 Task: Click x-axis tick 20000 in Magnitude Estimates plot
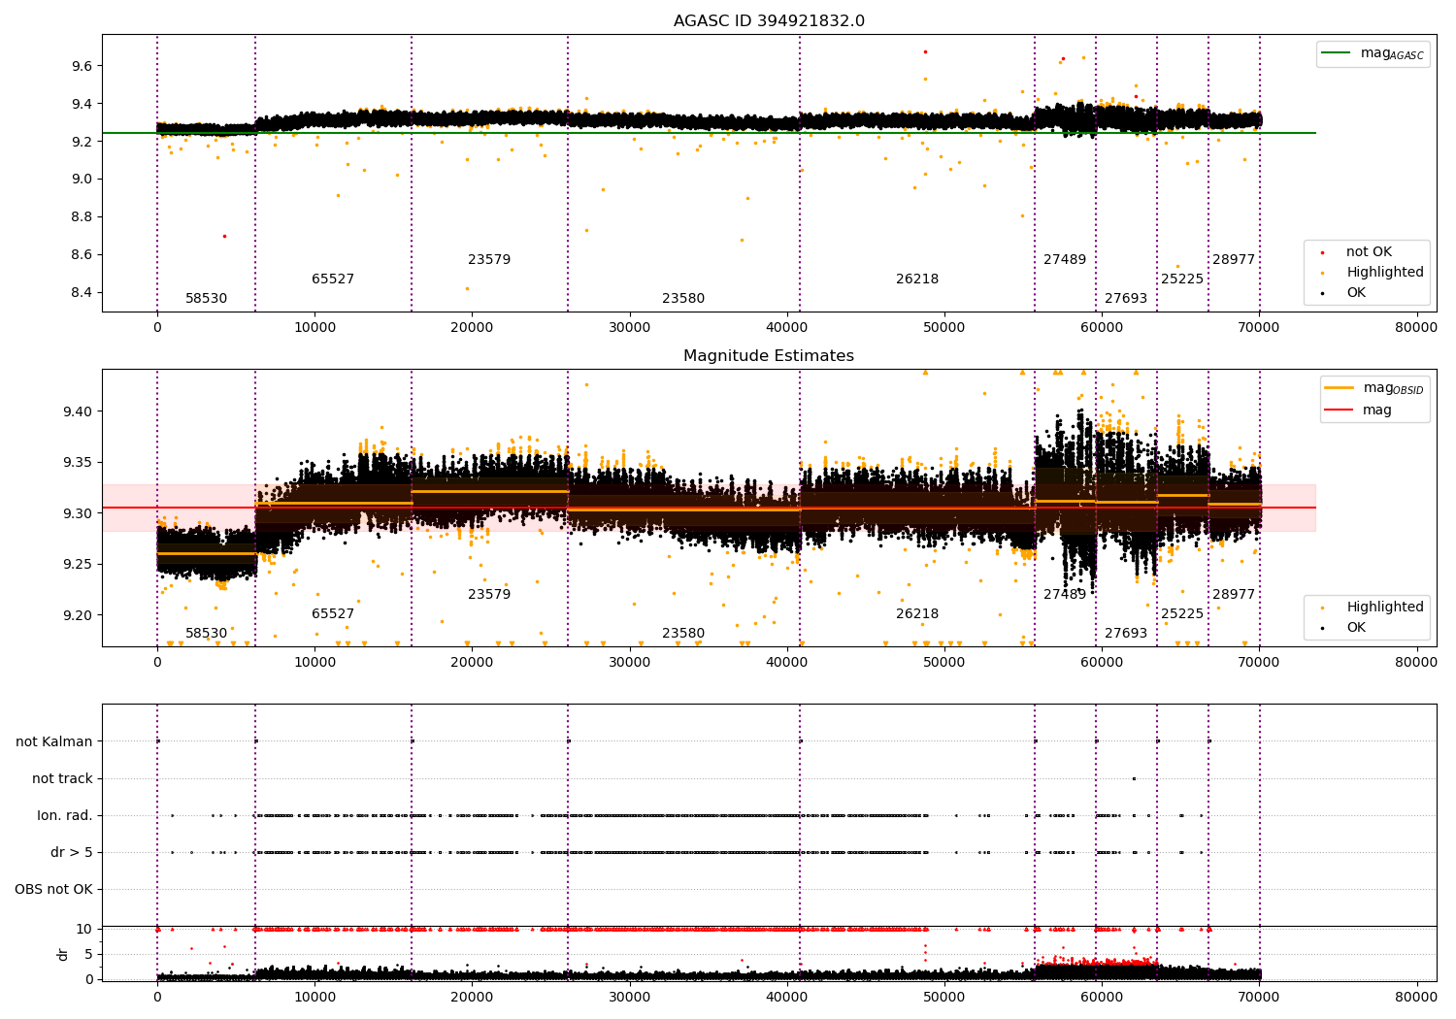[472, 663]
